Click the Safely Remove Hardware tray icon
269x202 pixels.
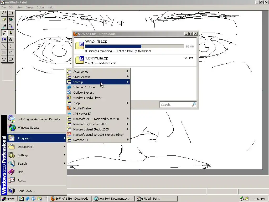point(242,199)
